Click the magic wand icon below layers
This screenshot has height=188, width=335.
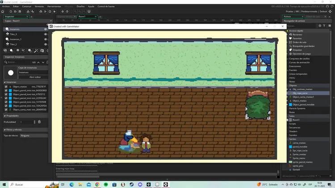[x=36, y=50]
